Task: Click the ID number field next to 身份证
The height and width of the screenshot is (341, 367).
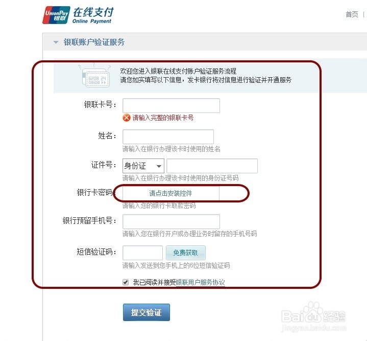Action: tap(212, 166)
